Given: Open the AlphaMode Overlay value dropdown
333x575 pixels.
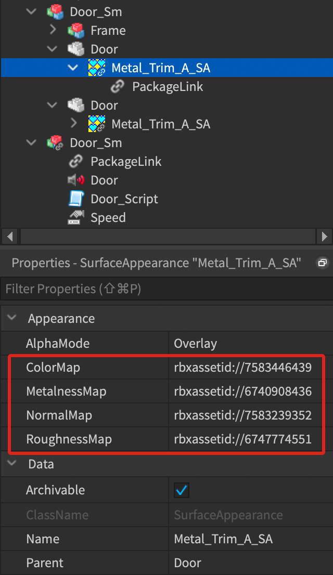Looking at the screenshot, I should 250,343.
